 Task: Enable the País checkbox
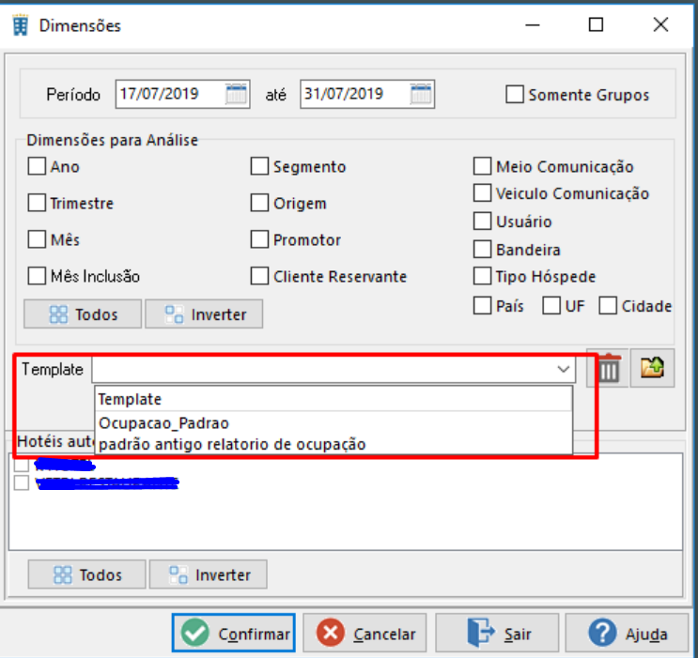pyautogui.click(x=483, y=305)
